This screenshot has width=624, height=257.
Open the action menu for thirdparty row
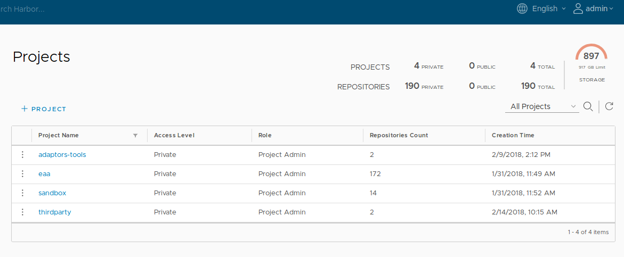[22, 212]
